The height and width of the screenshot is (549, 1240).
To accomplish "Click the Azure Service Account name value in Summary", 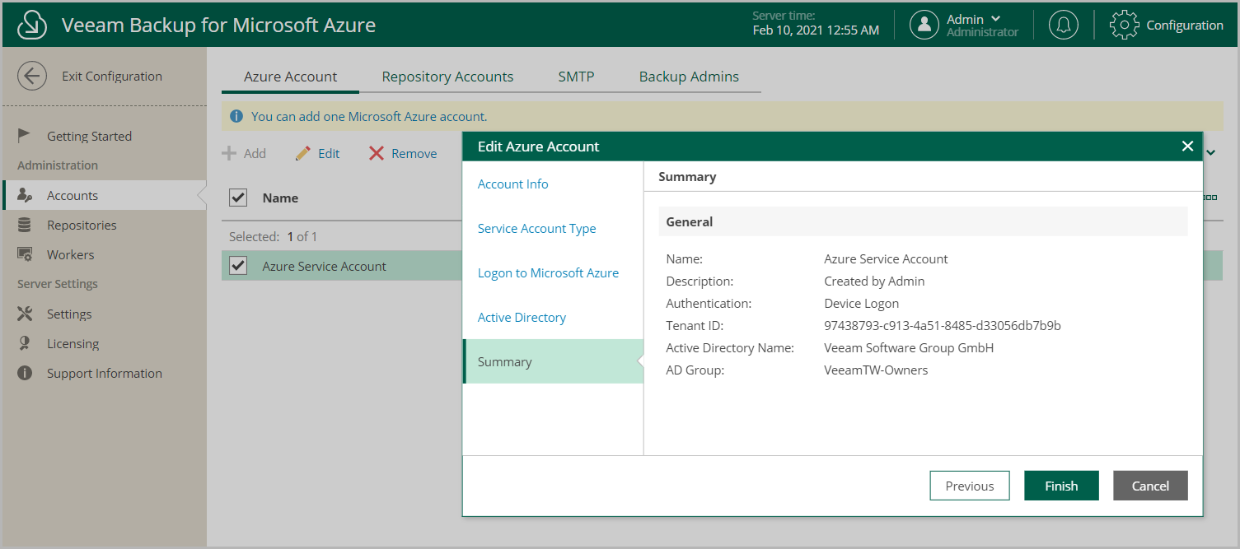I will pyautogui.click(x=886, y=258).
